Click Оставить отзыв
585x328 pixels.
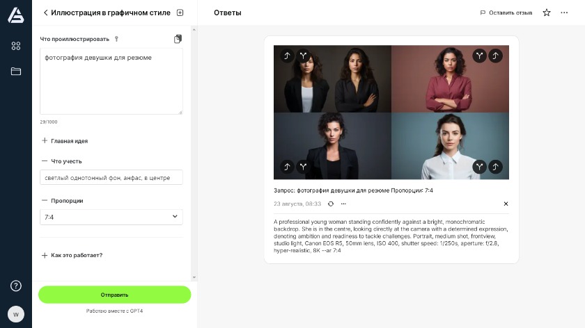[x=506, y=13]
